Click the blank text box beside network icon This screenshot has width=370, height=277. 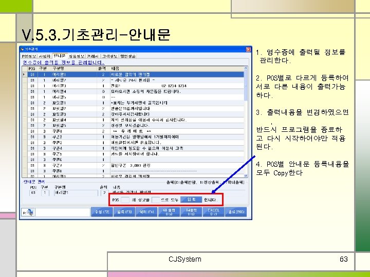point(63,212)
